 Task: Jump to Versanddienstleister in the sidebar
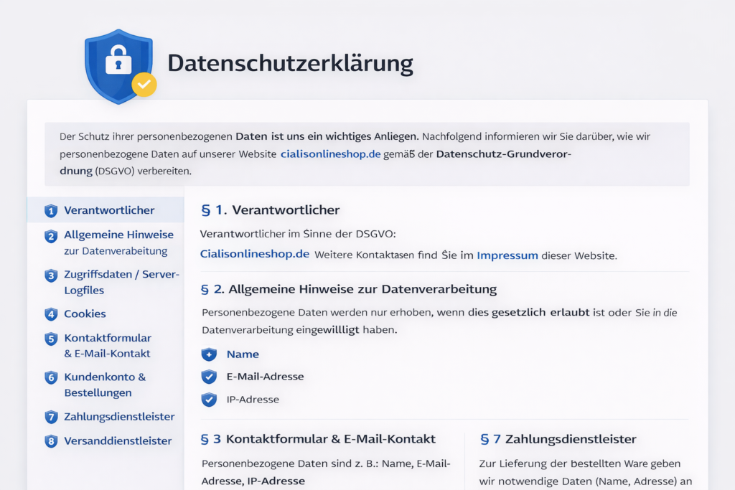[x=118, y=441]
